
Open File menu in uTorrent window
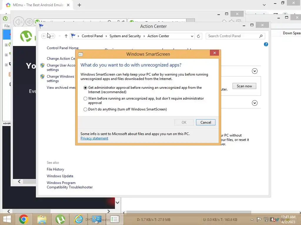click(7, 26)
